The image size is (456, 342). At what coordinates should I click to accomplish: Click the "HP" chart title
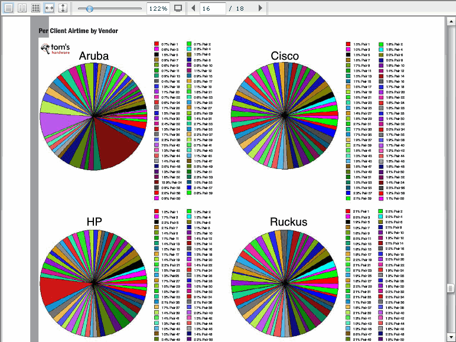95,222
